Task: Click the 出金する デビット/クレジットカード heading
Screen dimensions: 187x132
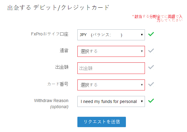Action: tap(58, 8)
